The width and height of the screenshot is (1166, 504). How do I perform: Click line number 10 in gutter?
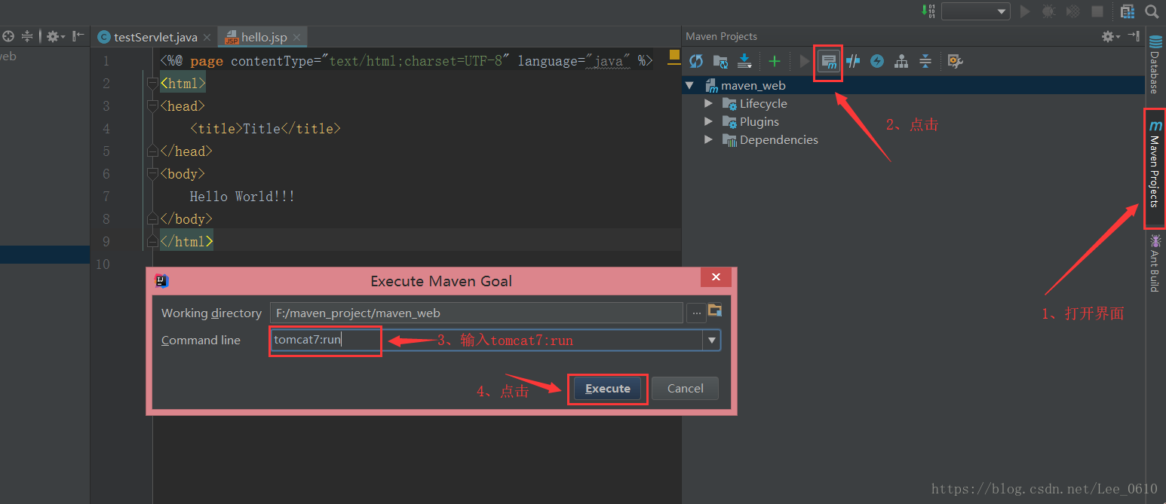[103, 264]
